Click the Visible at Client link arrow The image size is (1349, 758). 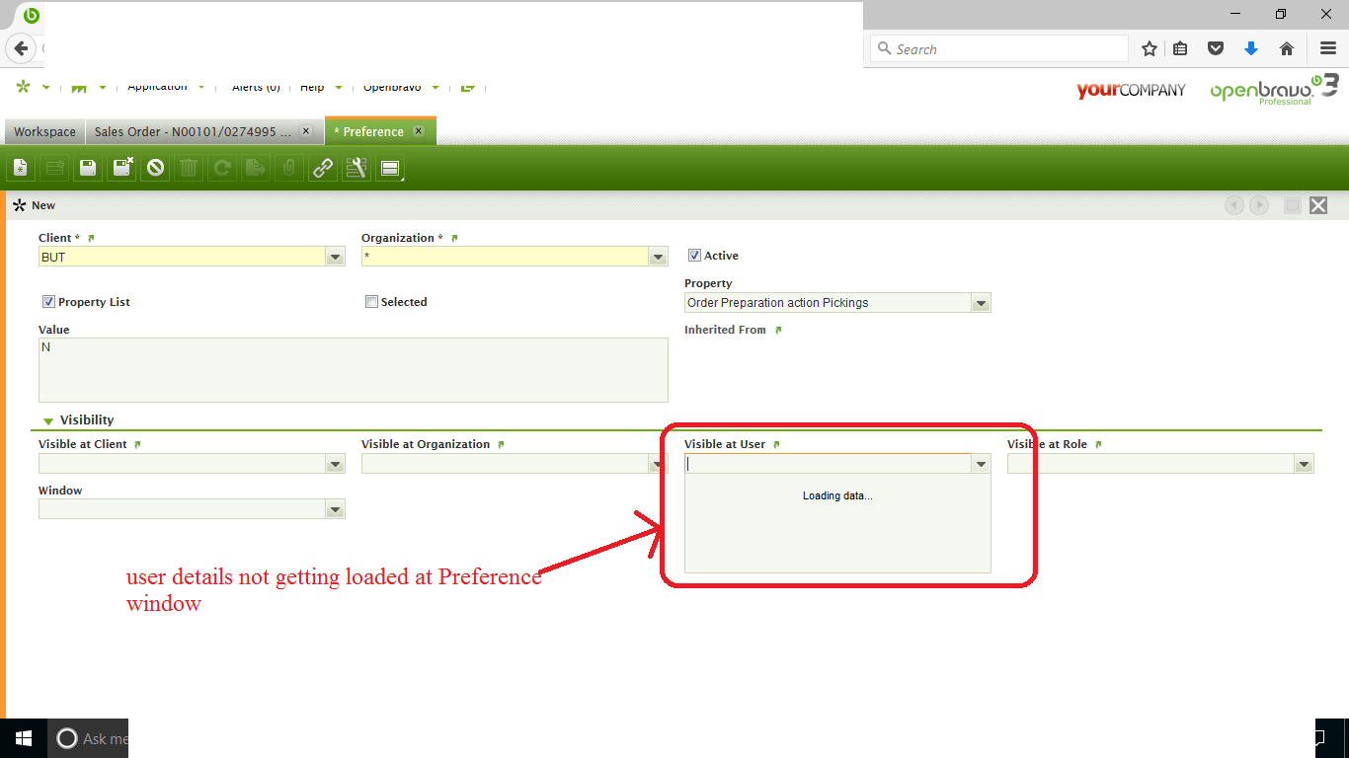(x=137, y=444)
